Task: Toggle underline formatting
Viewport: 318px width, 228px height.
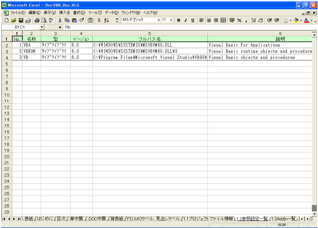Action: click(x=193, y=20)
